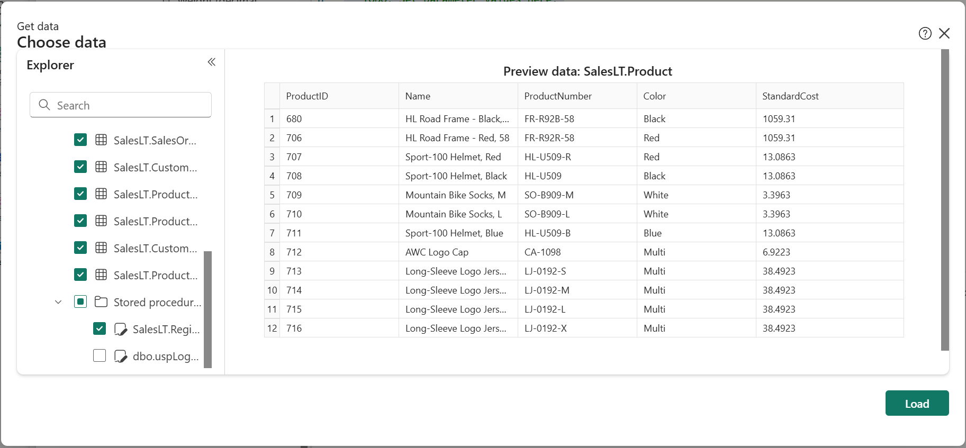Screen dimensions: 966x448
Task: Collapse the Explorer pane with double chevron
Action: pyautogui.click(x=212, y=62)
